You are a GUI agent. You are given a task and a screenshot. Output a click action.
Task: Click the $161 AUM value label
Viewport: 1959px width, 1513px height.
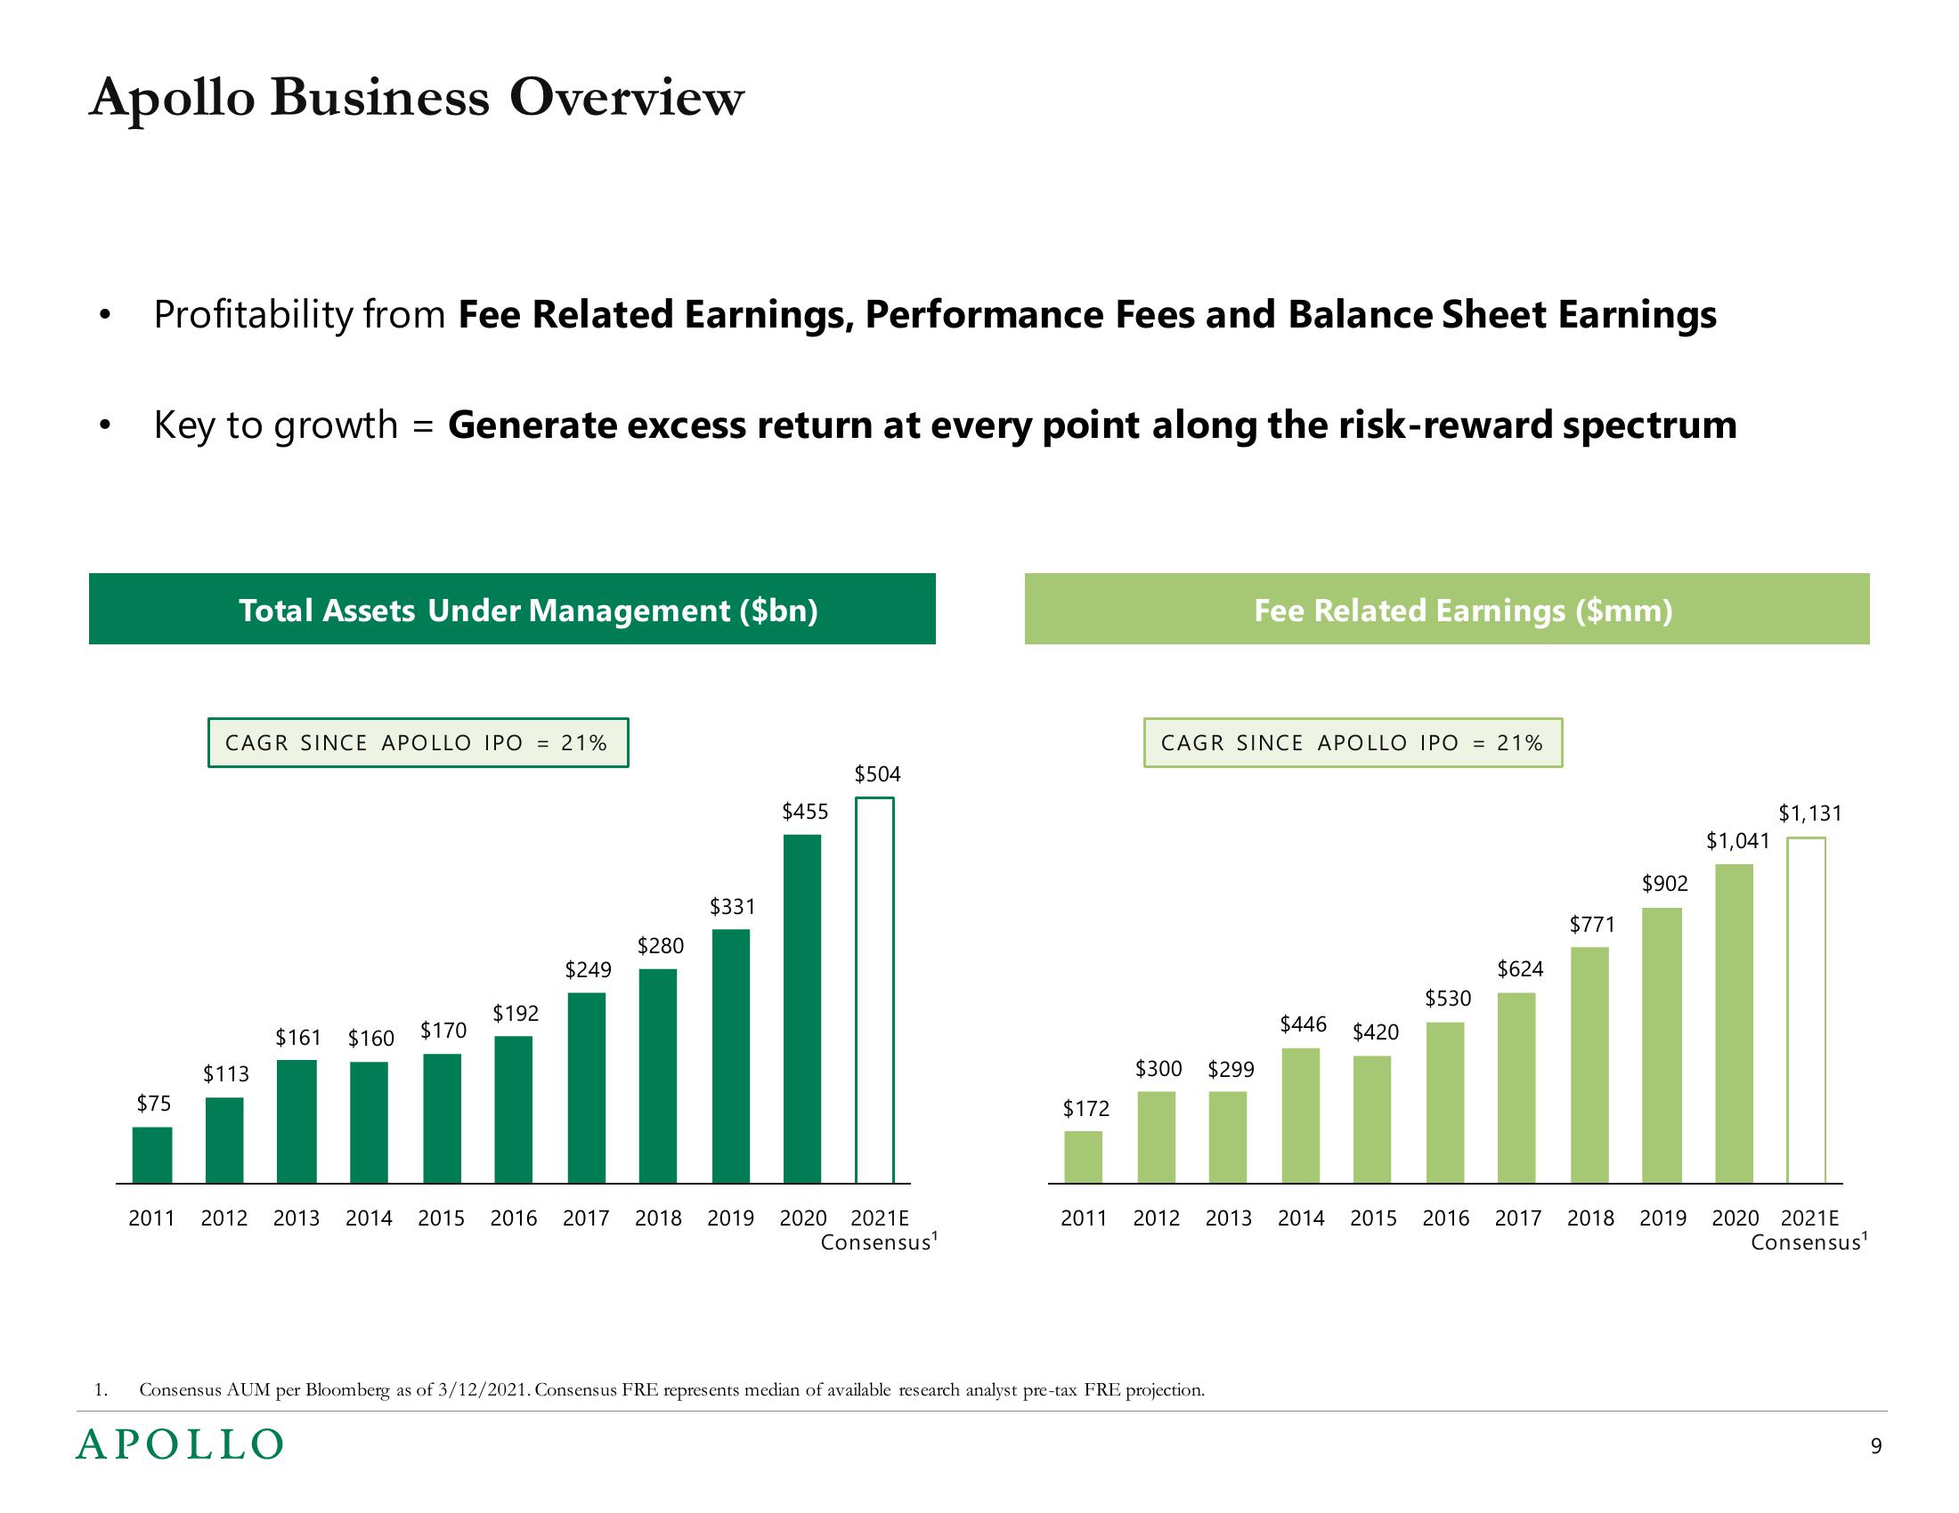point(298,1038)
